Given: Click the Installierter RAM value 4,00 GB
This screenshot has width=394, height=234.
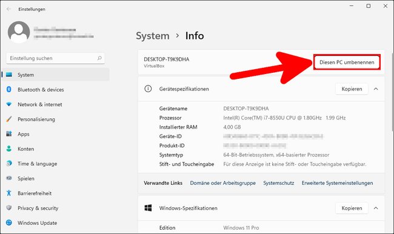Looking at the screenshot, I should (x=232, y=127).
